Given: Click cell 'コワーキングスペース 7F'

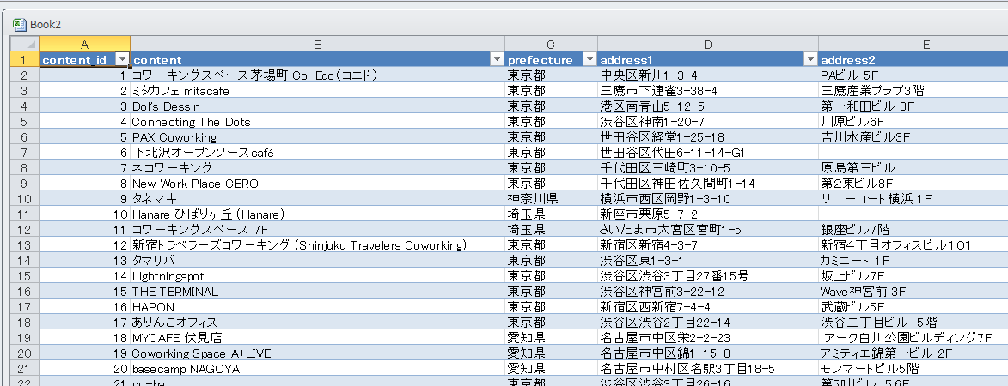Looking at the screenshot, I should pyautogui.click(x=318, y=229).
